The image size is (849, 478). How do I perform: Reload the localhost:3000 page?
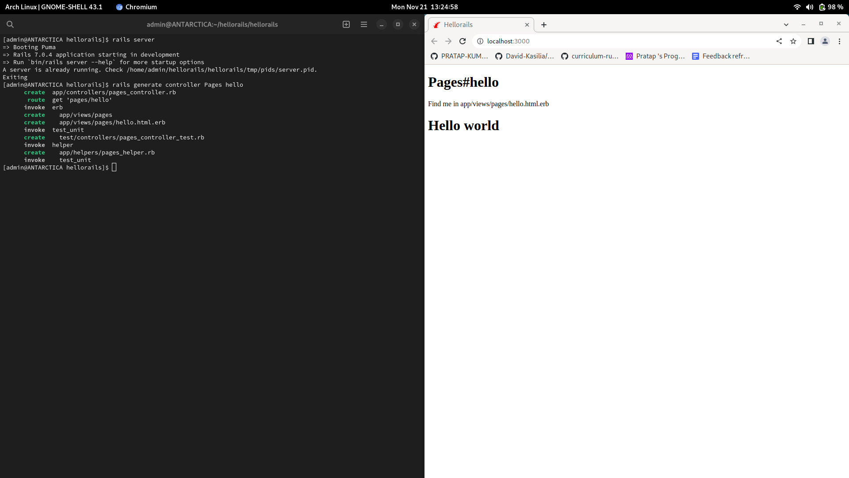click(x=463, y=41)
